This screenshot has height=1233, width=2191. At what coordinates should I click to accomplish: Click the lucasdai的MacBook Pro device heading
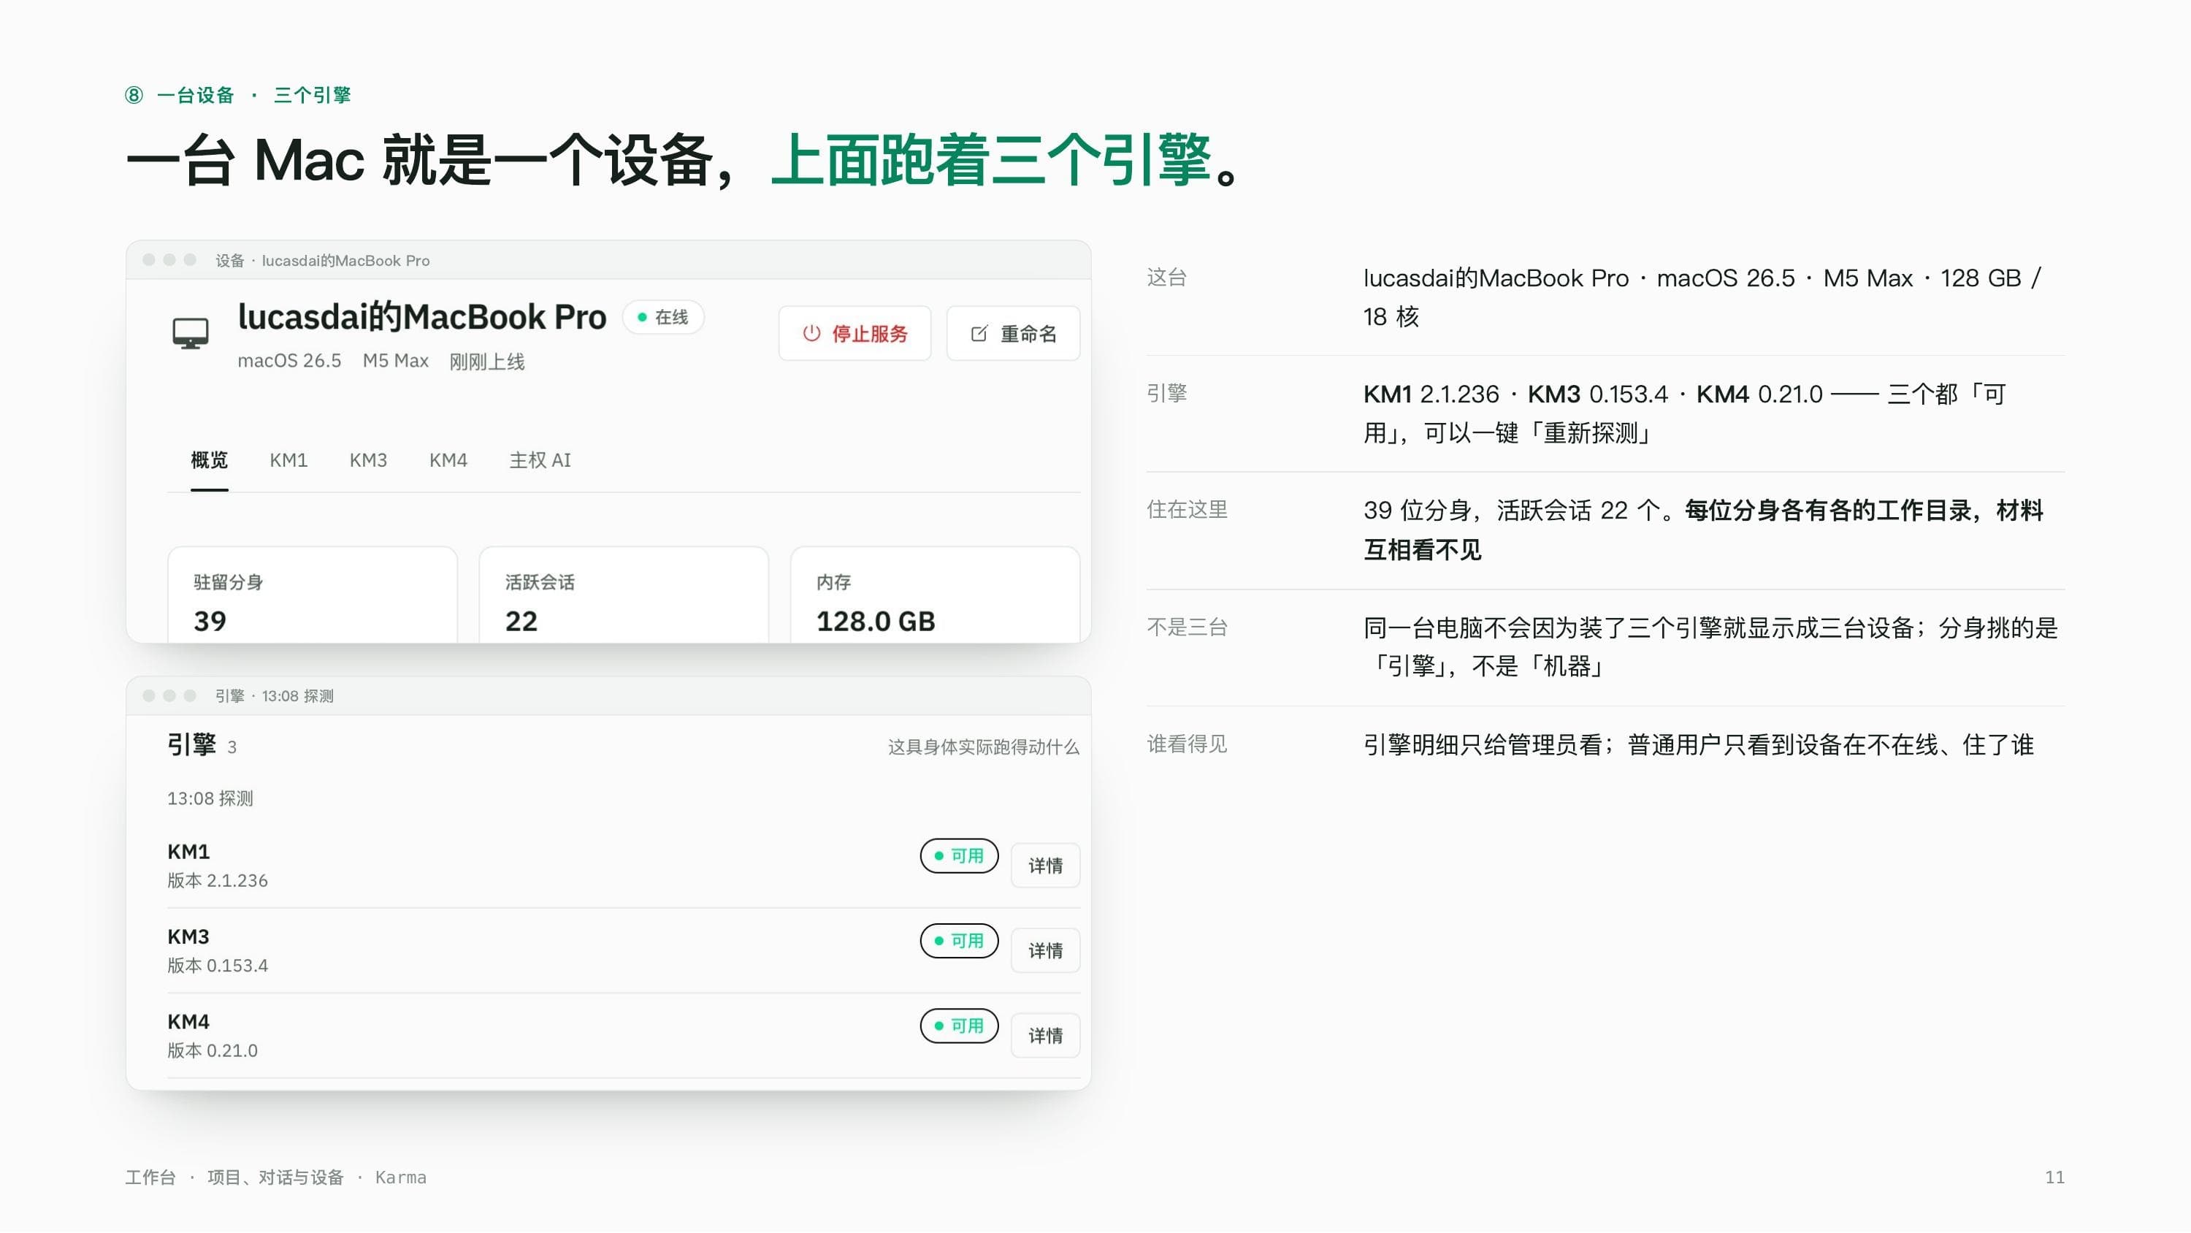point(422,316)
